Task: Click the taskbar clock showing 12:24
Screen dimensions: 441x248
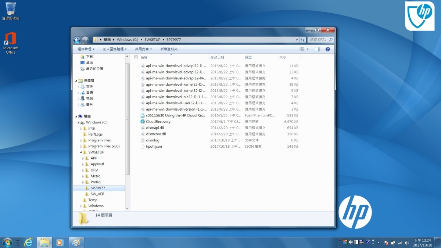Action: tap(422, 242)
